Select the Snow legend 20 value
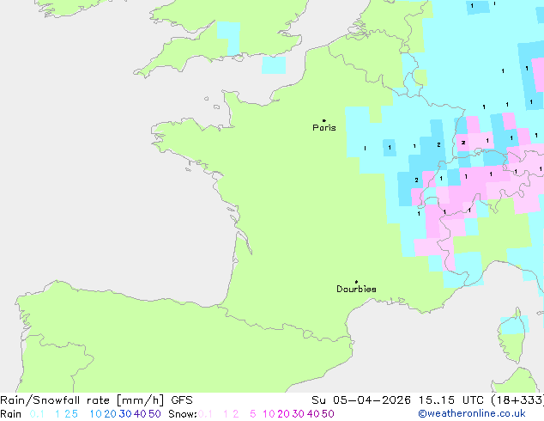 [283, 414]
